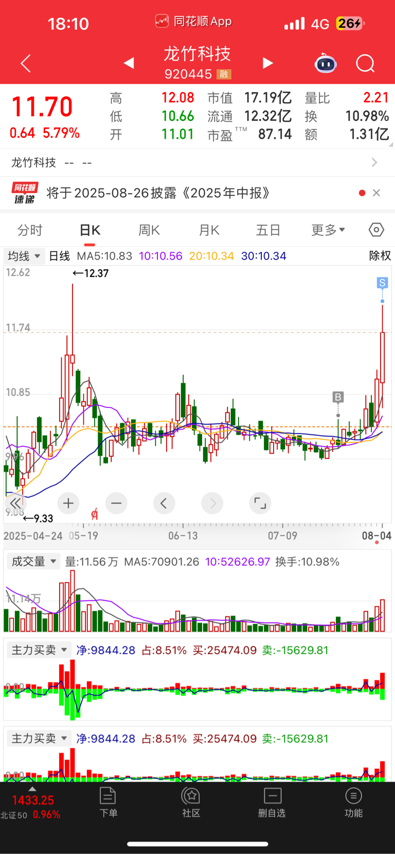This screenshot has height=854, width=395.
Task: Switch to 周K tab
Action: pyautogui.click(x=149, y=230)
